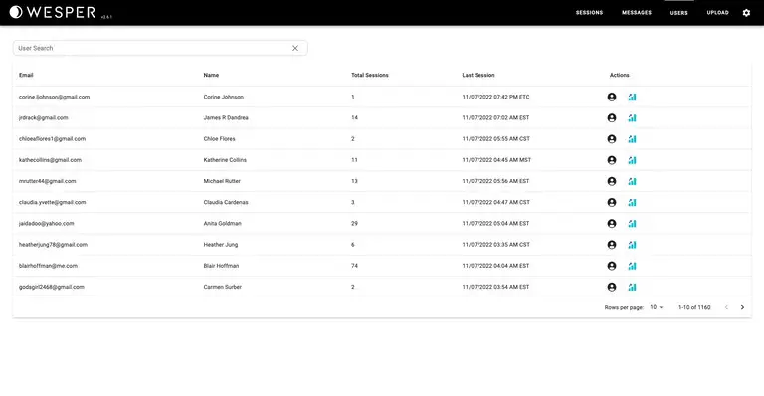Select email jrdrack@gmail.com
The image size is (764, 396).
click(44, 117)
